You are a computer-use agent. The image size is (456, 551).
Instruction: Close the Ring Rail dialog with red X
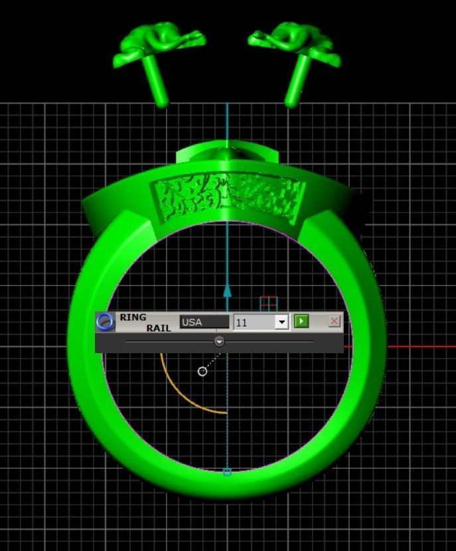click(334, 321)
